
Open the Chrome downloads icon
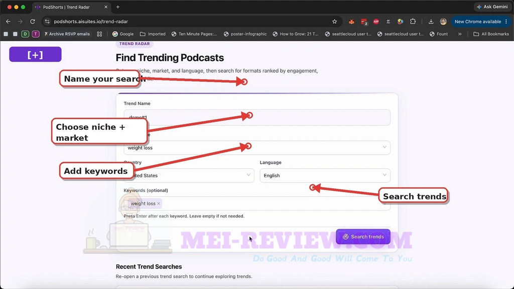[x=431, y=22]
